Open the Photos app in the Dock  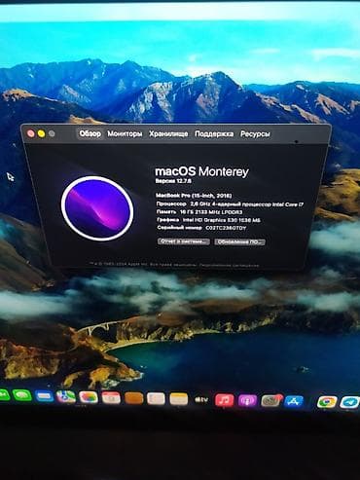(89, 397)
